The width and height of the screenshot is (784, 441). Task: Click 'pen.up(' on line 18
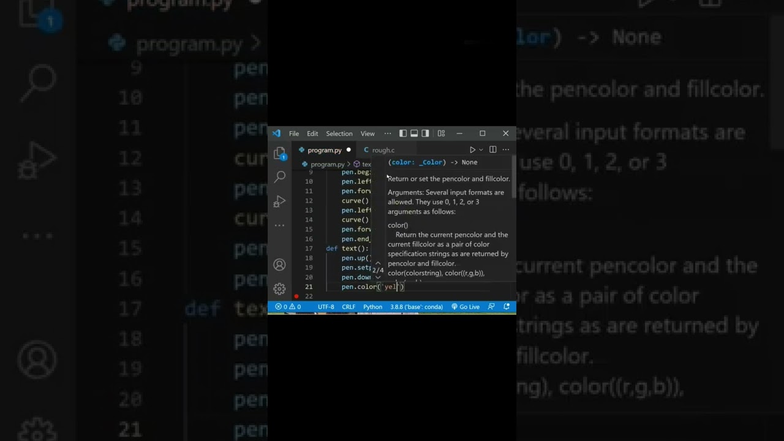tap(356, 258)
